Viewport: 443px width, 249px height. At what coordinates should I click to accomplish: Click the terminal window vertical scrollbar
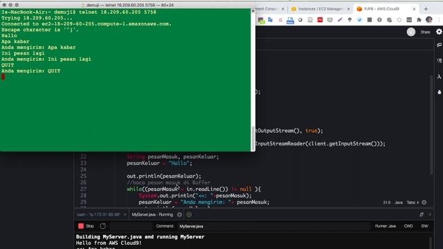point(253,138)
